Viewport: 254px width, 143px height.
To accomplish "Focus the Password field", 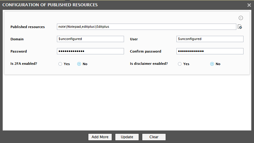I will (x=90, y=51).
